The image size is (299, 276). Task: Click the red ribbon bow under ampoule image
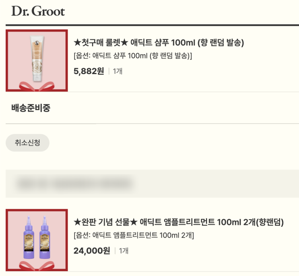click(37, 266)
